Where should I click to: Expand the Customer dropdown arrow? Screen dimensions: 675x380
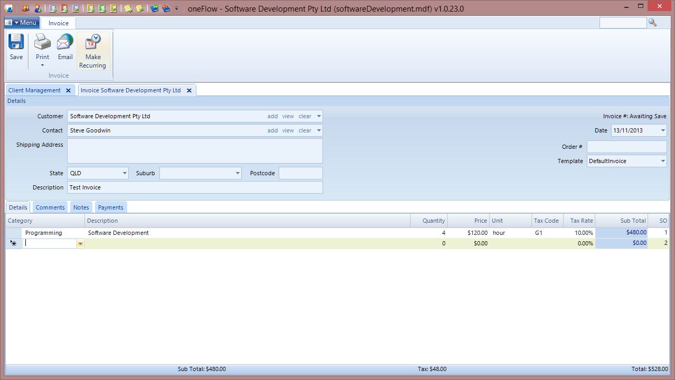(x=319, y=116)
